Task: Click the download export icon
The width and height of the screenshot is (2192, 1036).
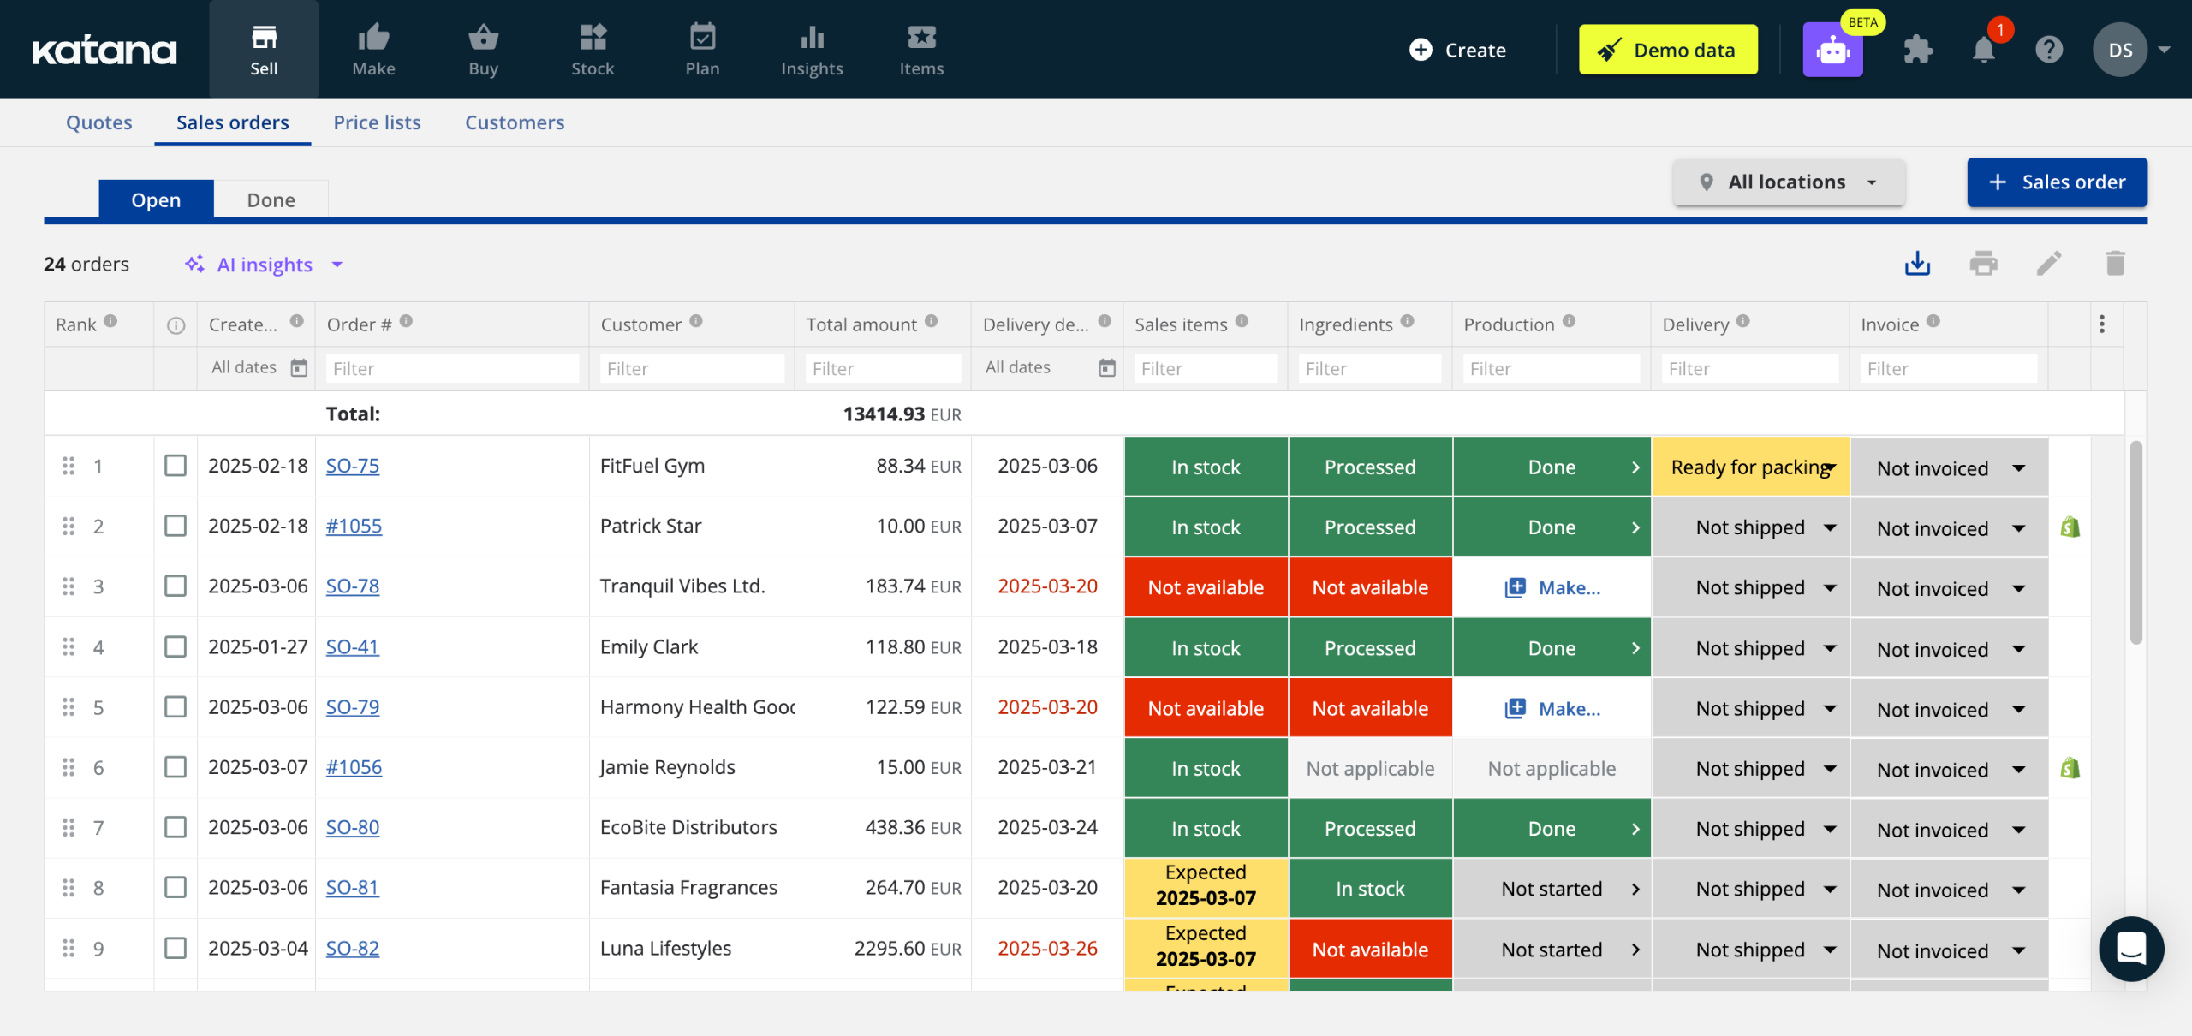Action: point(1917,264)
